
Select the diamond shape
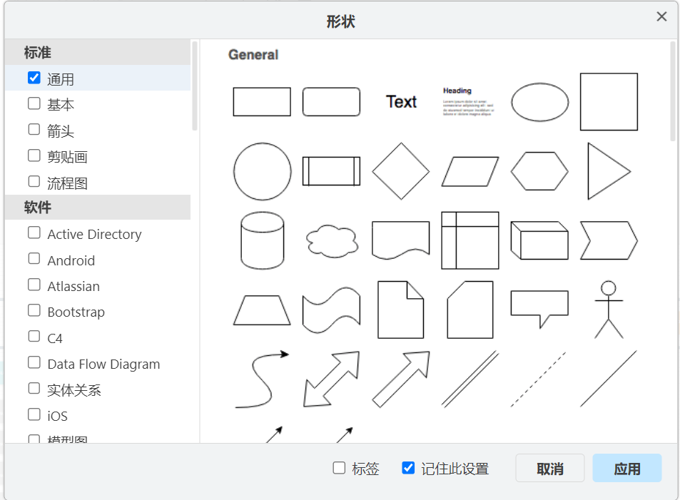400,171
